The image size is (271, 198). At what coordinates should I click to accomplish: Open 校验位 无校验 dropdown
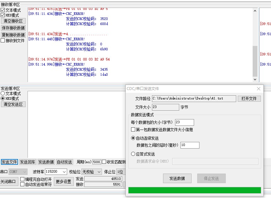pyautogui.click(x=91, y=172)
